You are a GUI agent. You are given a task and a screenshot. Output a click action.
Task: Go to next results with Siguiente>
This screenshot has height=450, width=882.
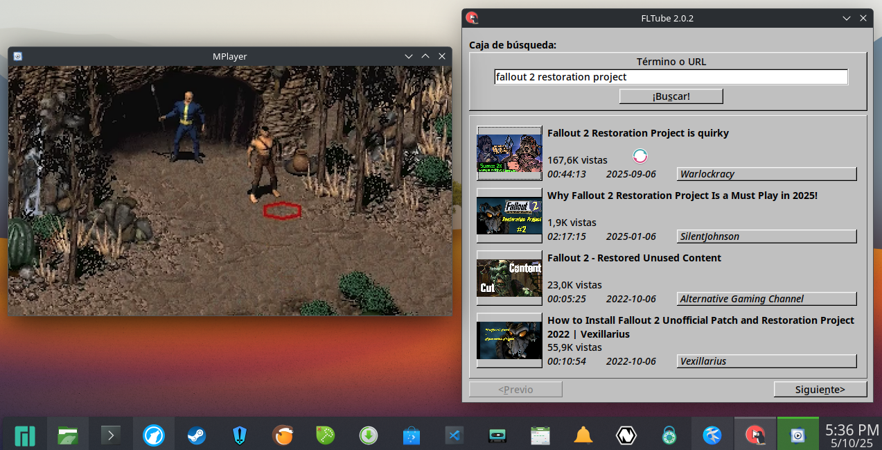pos(820,390)
